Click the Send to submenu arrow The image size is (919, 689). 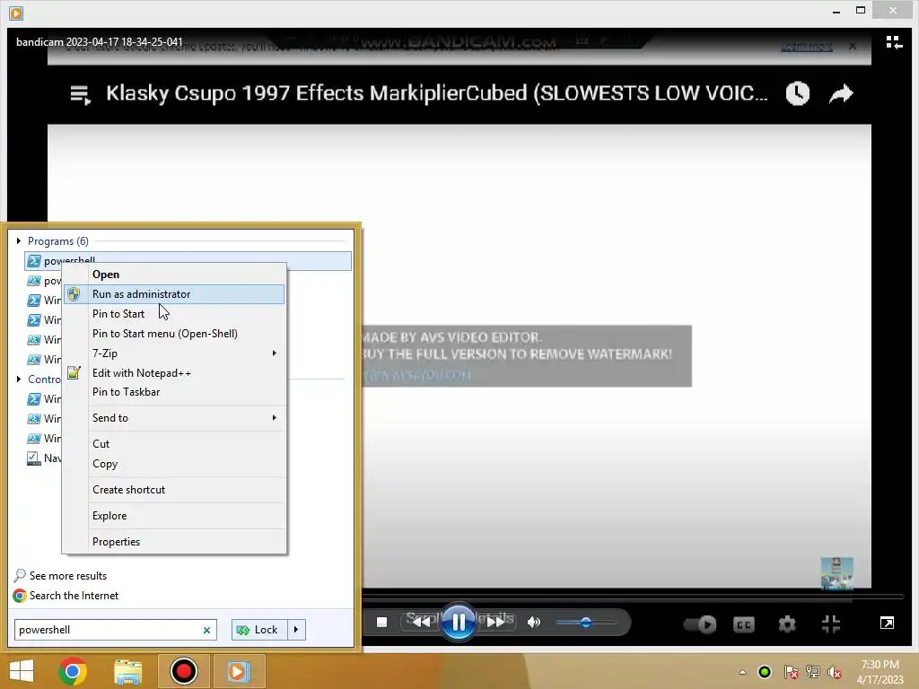(x=275, y=418)
